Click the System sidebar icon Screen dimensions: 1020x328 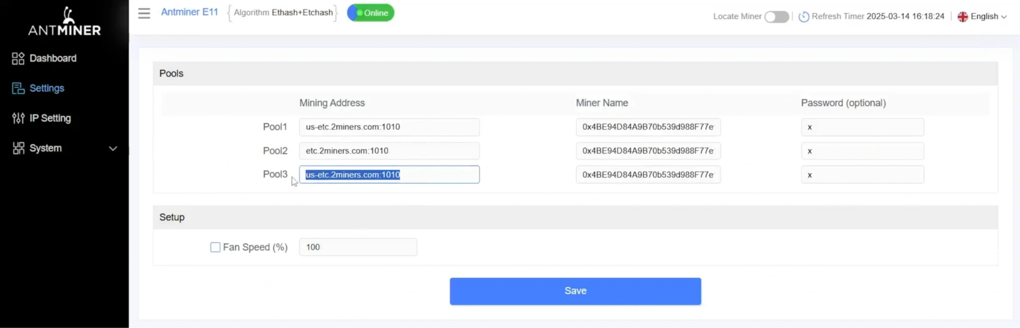(18, 148)
